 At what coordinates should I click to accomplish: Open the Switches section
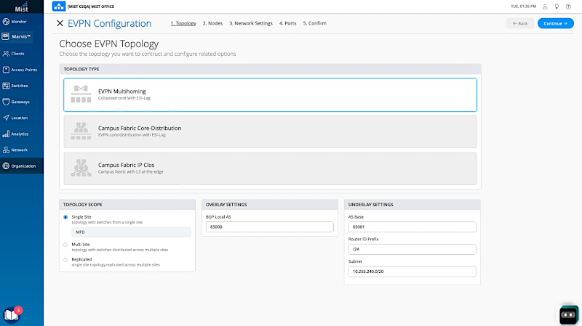tap(21, 86)
